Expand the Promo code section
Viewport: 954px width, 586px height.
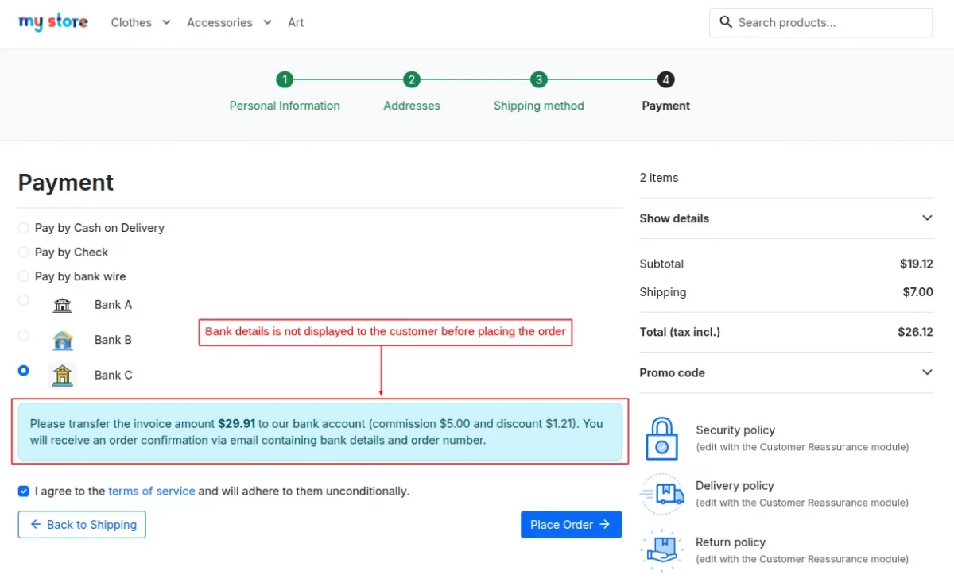786,372
